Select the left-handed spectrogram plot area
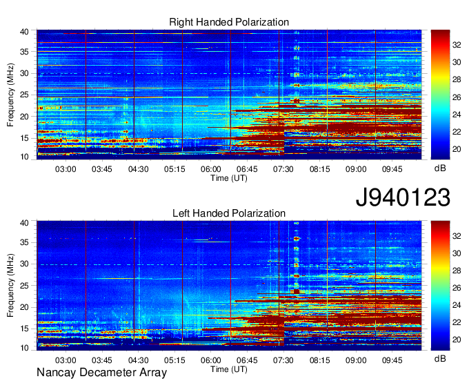This screenshot has height=381, width=469. [229, 286]
